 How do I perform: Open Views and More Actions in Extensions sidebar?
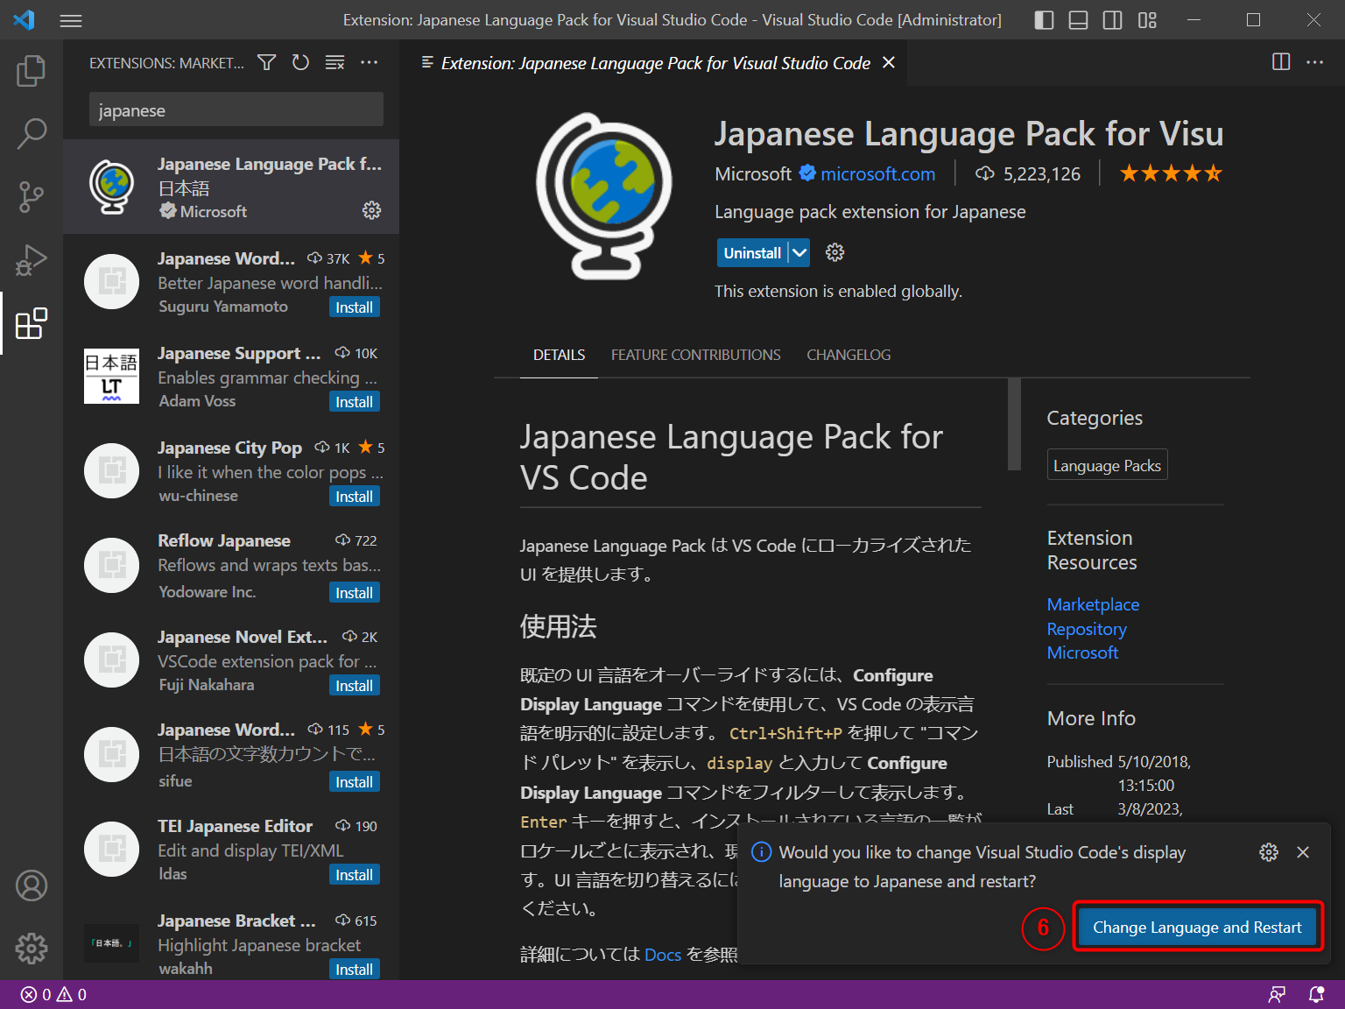370,62
